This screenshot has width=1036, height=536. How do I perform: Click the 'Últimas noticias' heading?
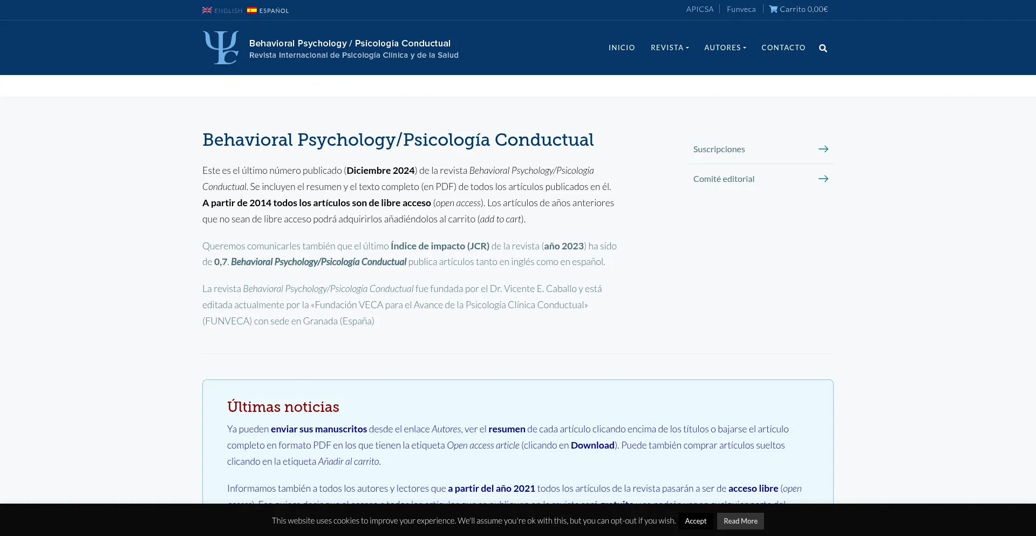coord(283,407)
